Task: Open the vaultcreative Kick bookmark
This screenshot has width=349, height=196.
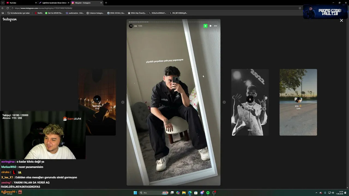Action: click(75, 13)
